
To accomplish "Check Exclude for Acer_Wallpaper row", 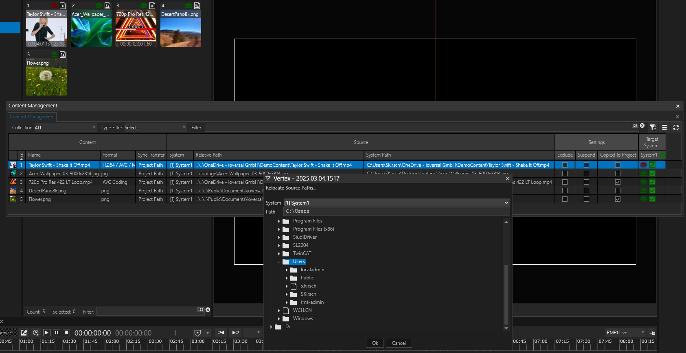I will click(565, 174).
